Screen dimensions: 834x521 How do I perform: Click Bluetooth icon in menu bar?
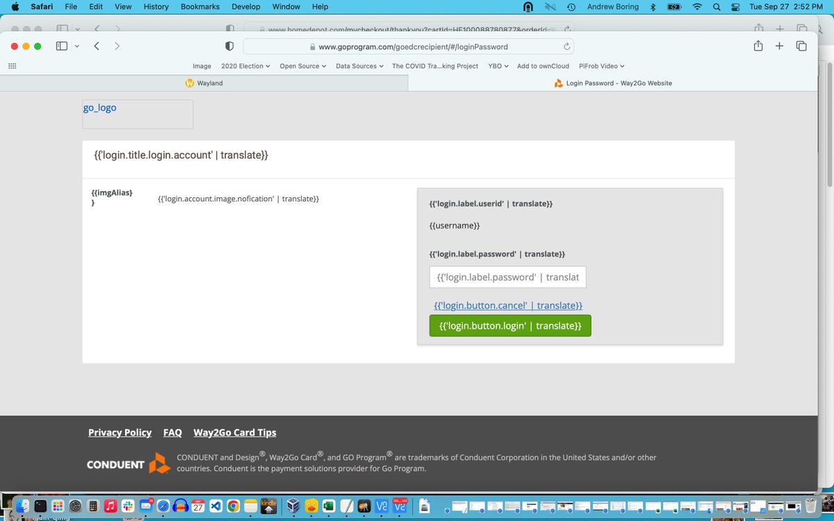click(x=653, y=6)
